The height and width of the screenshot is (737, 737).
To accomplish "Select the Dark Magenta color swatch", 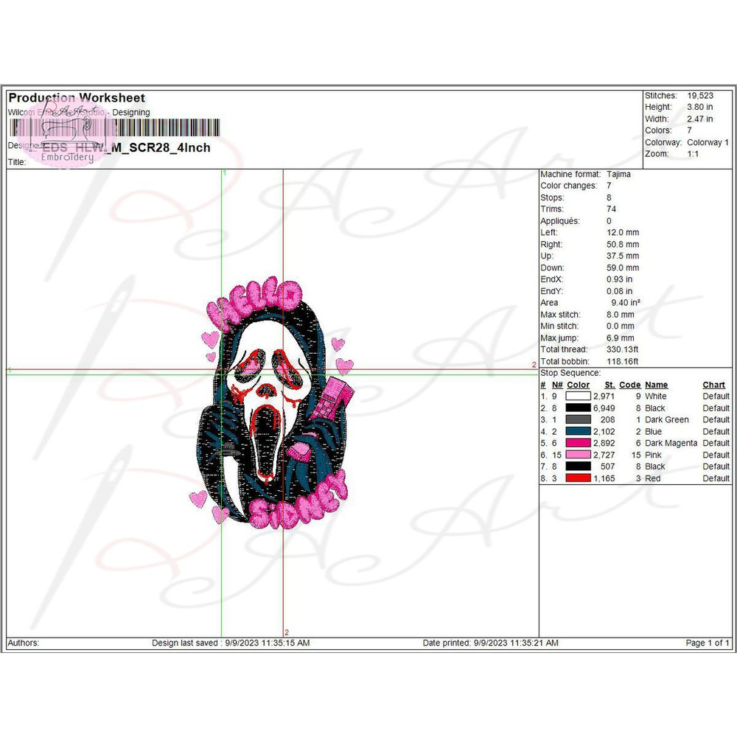I will pos(578,444).
